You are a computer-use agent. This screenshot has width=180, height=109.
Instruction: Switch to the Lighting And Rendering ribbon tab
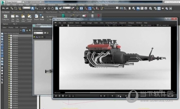click(x=80, y=12)
